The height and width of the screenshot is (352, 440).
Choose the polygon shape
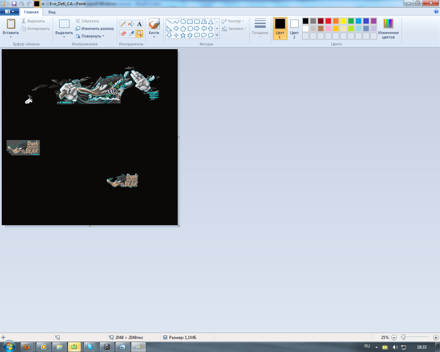point(204,22)
